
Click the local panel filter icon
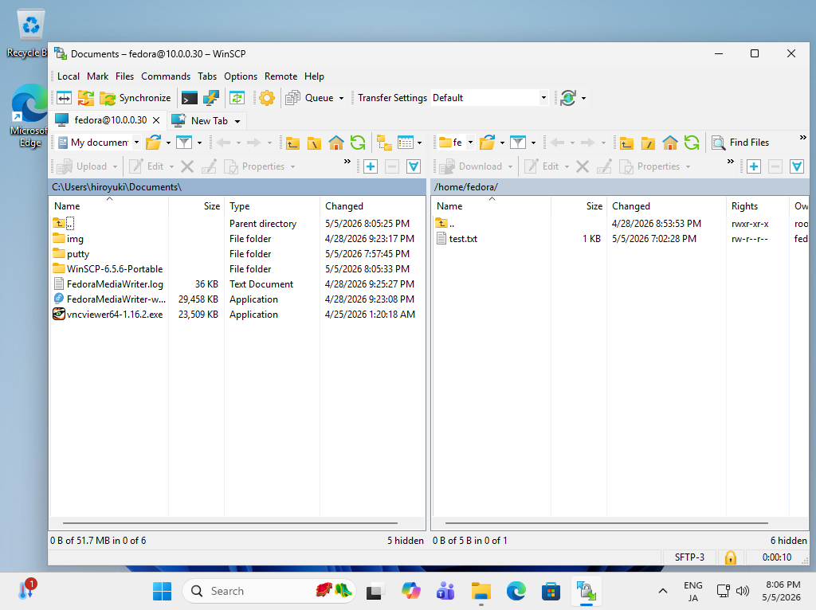point(184,143)
